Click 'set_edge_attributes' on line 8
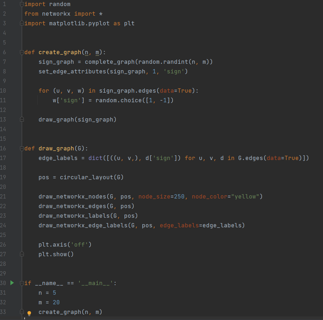Screen dimensions: 323x320 (x=72, y=72)
